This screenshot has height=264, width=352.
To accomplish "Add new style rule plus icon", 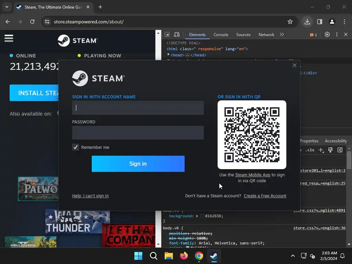I will (321, 150).
